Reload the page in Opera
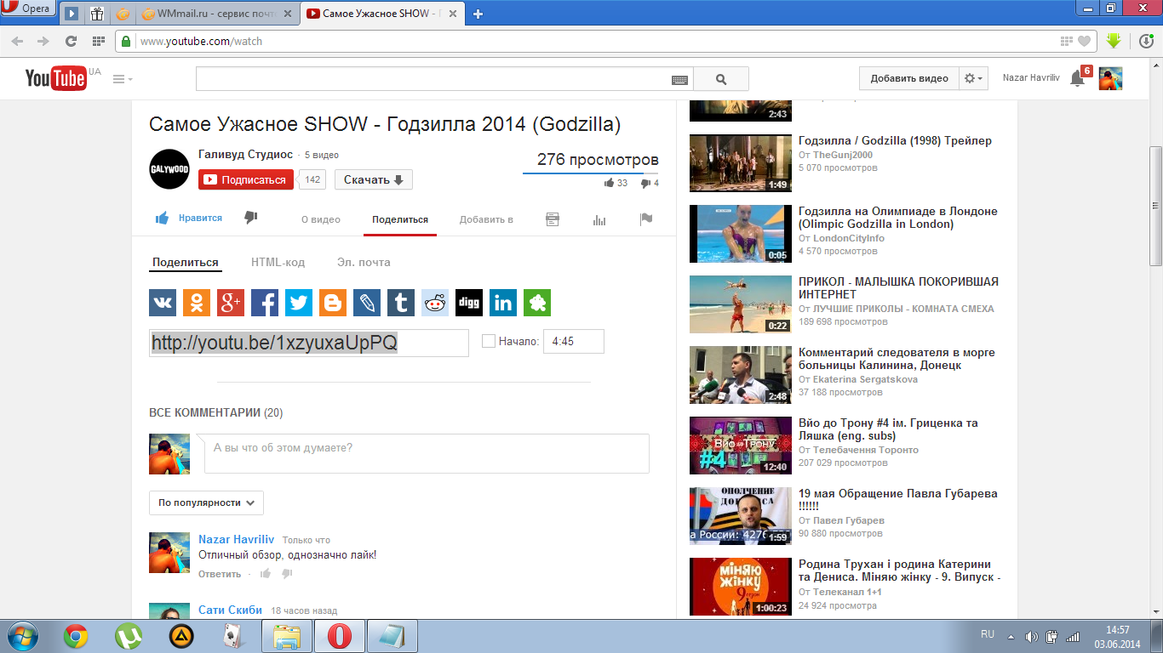Image resolution: width=1163 pixels, height=653 pixels. [71, 41]
